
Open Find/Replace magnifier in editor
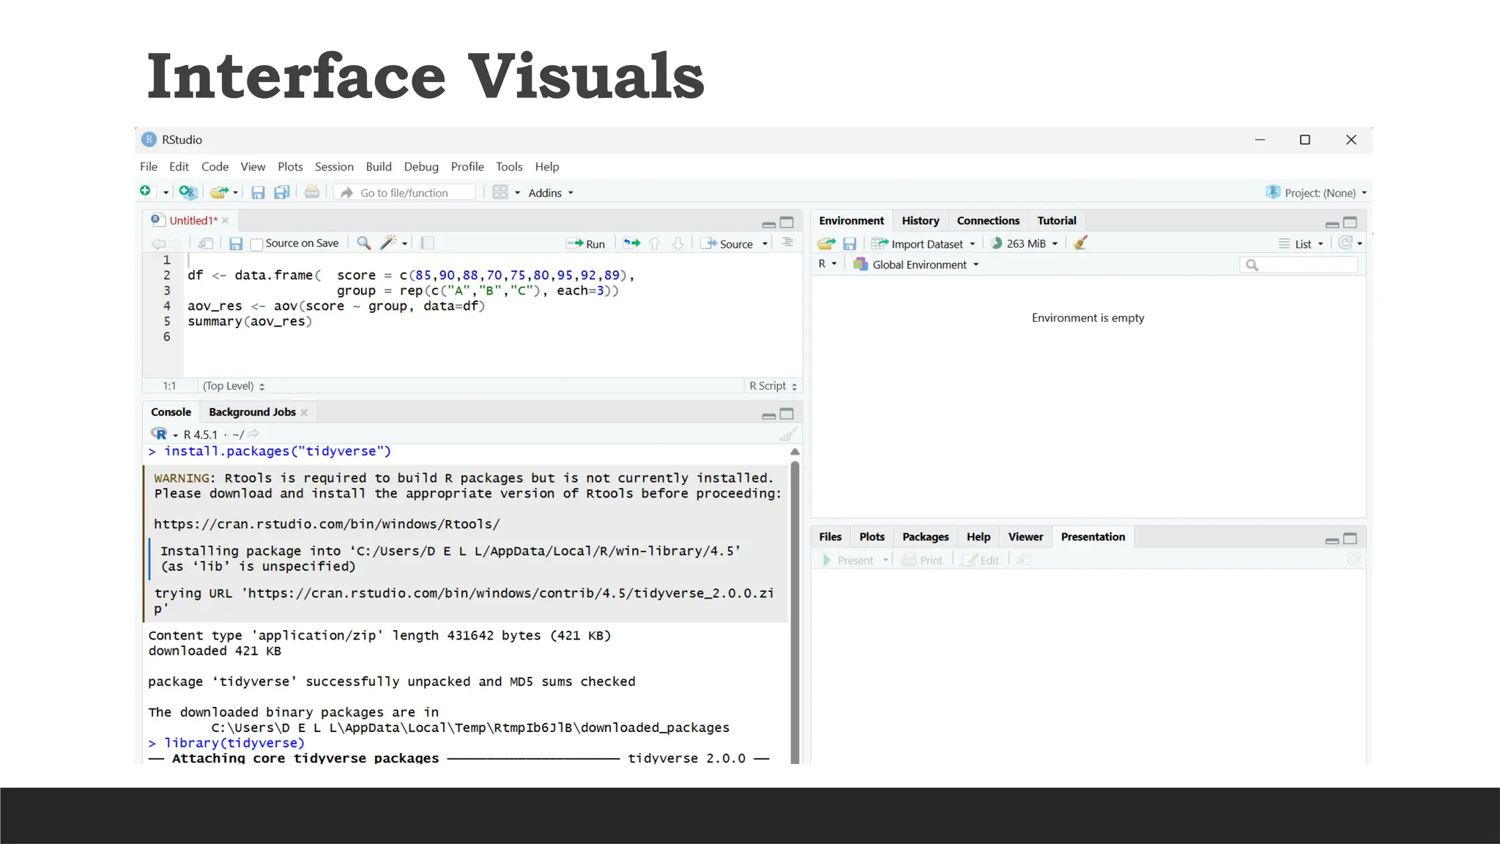tap(363, 243)
